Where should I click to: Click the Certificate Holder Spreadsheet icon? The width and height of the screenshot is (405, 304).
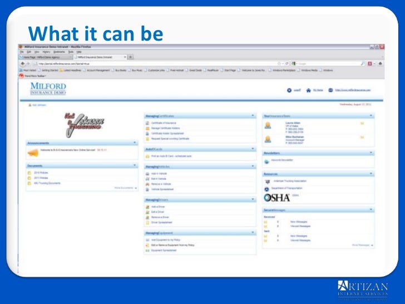pos(147,134)
